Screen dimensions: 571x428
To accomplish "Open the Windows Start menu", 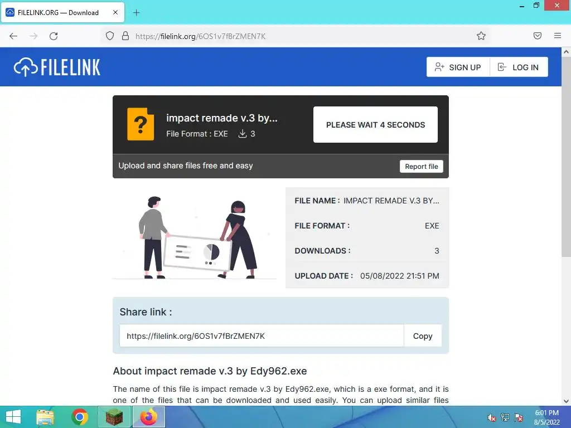I will pyautogui.click(x=13, y=417).
